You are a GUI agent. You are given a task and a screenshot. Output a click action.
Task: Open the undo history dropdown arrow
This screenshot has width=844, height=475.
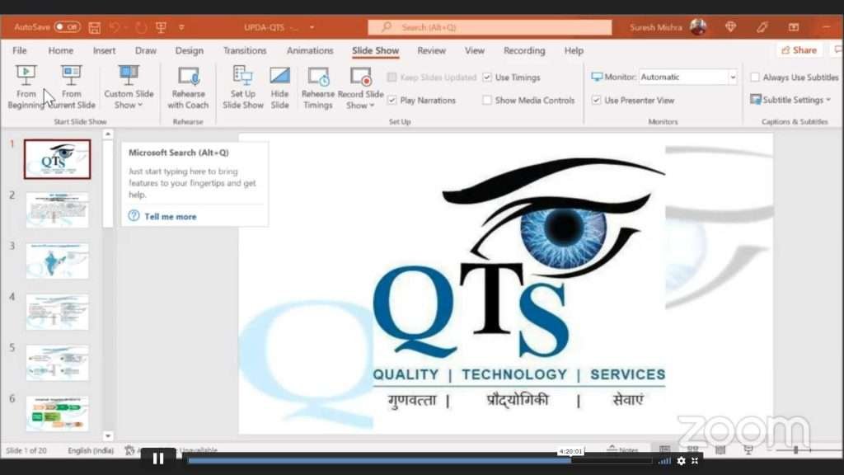click(x=126, y=27)
